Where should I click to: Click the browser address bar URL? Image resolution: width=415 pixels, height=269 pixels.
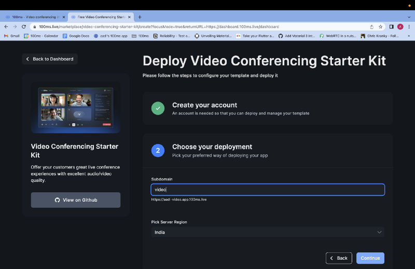(159, 27)
